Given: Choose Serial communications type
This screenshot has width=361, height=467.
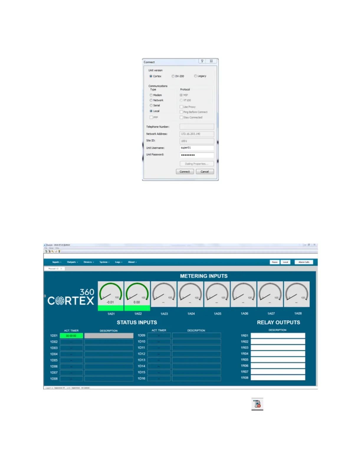Looking at the screenshot, I should pos(151,105).
